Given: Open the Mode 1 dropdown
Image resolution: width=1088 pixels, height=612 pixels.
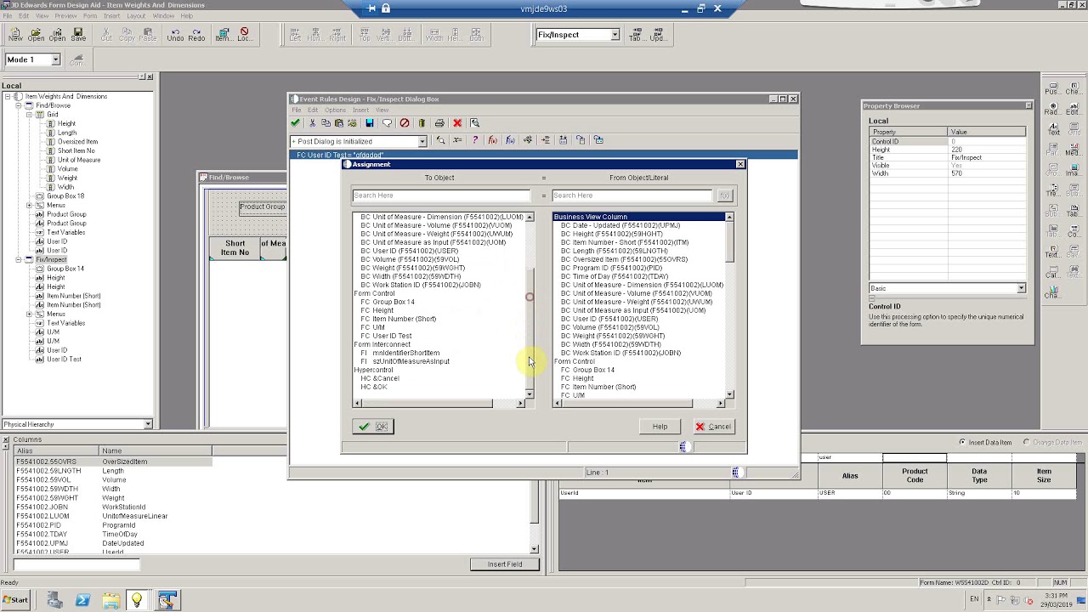Looking at the screenshot, I should coord(56,59).
